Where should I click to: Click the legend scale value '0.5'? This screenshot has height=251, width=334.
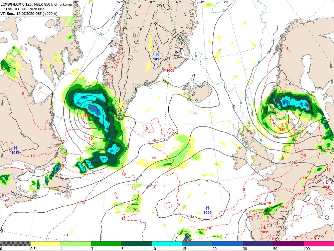pyautogui.click(x=33, y=249)
